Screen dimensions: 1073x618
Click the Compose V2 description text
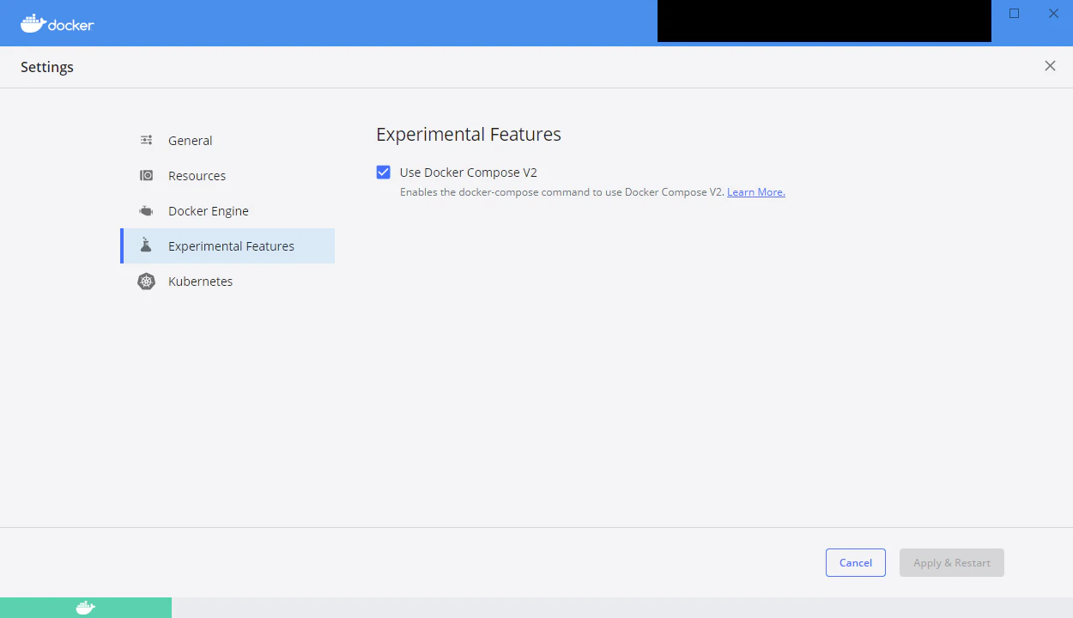[x=561, y=192]
